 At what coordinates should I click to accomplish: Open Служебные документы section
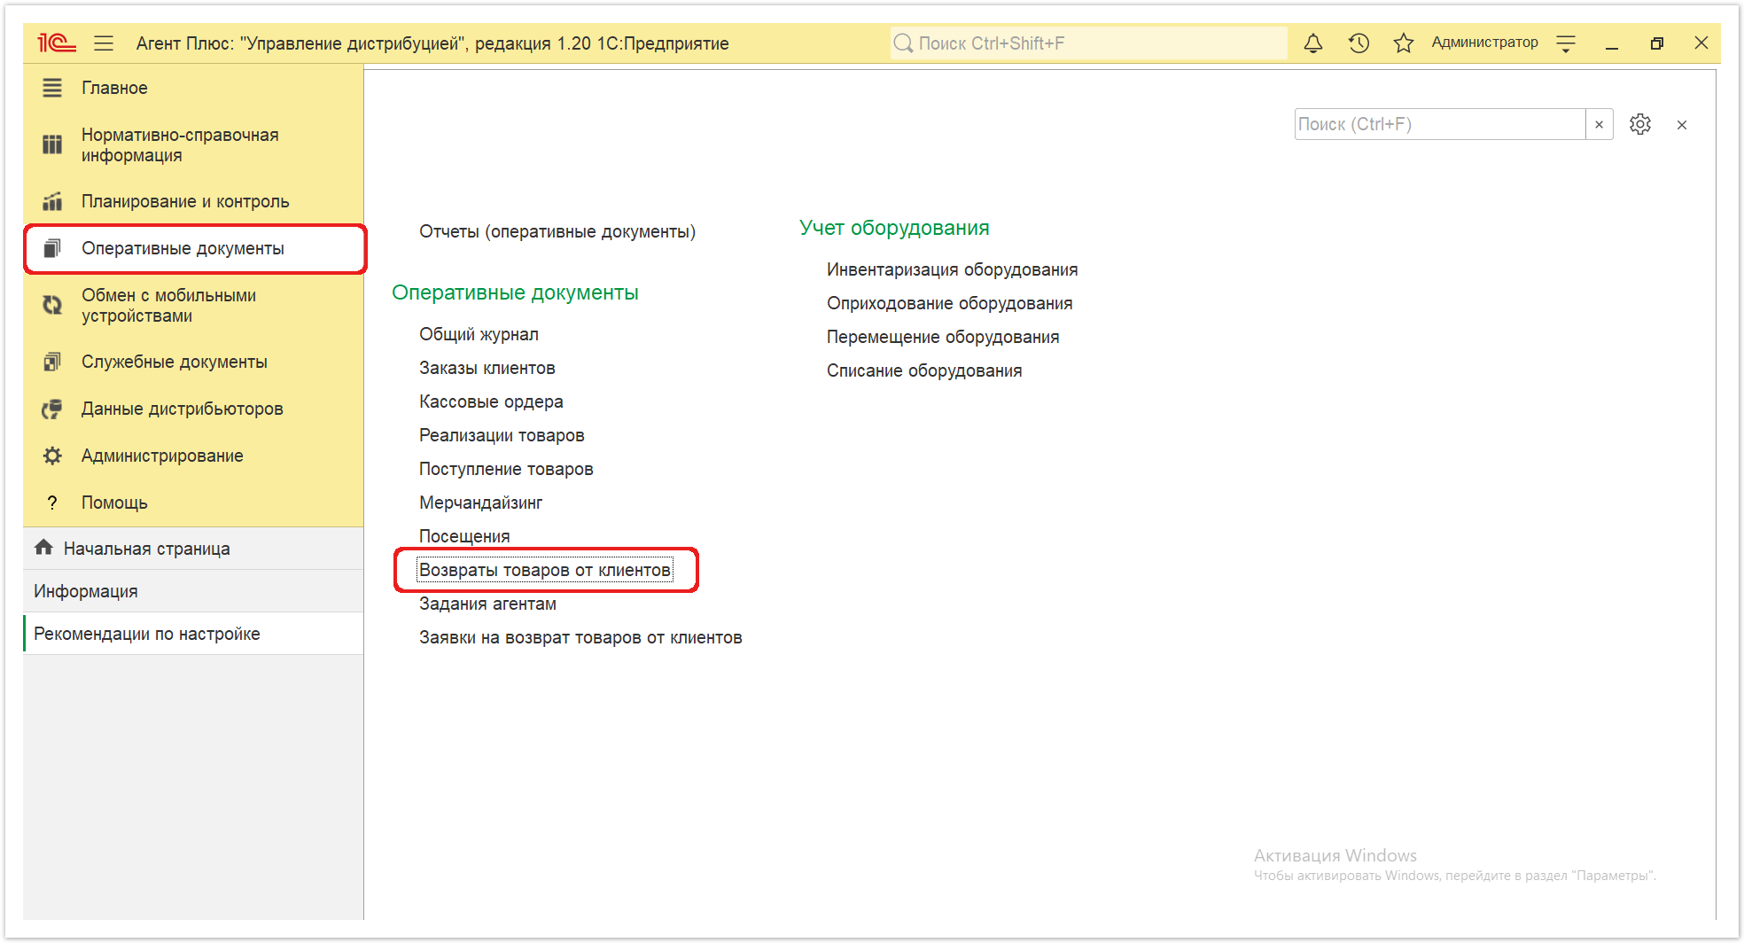pos(193,362)
